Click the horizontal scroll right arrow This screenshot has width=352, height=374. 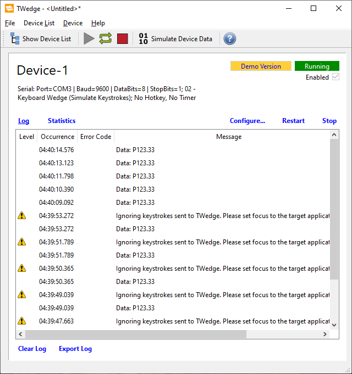click(x=325, y=334)
